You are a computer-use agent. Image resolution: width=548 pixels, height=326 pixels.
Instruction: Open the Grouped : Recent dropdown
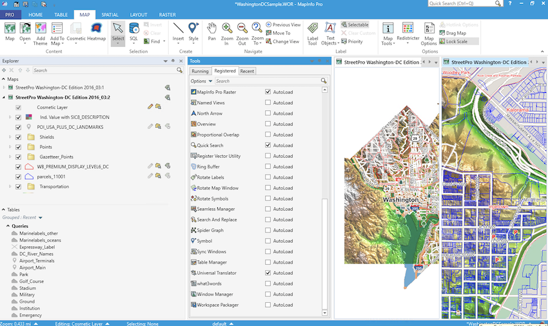point(41,217)
